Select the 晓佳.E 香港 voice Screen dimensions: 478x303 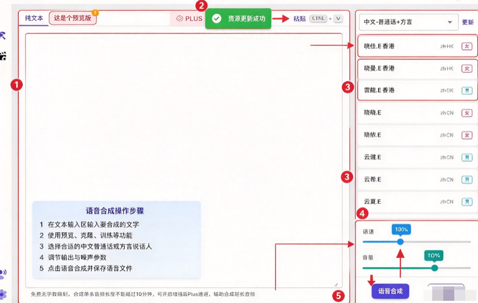417,46
